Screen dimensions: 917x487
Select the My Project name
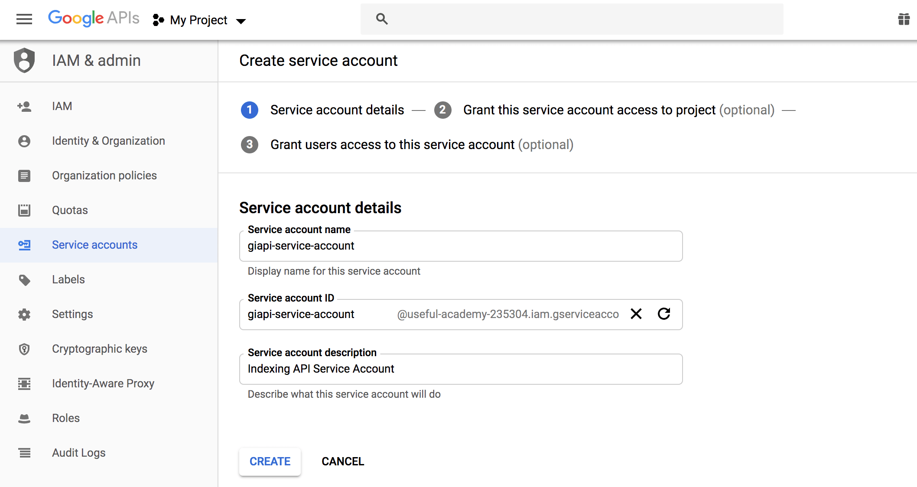198,20
